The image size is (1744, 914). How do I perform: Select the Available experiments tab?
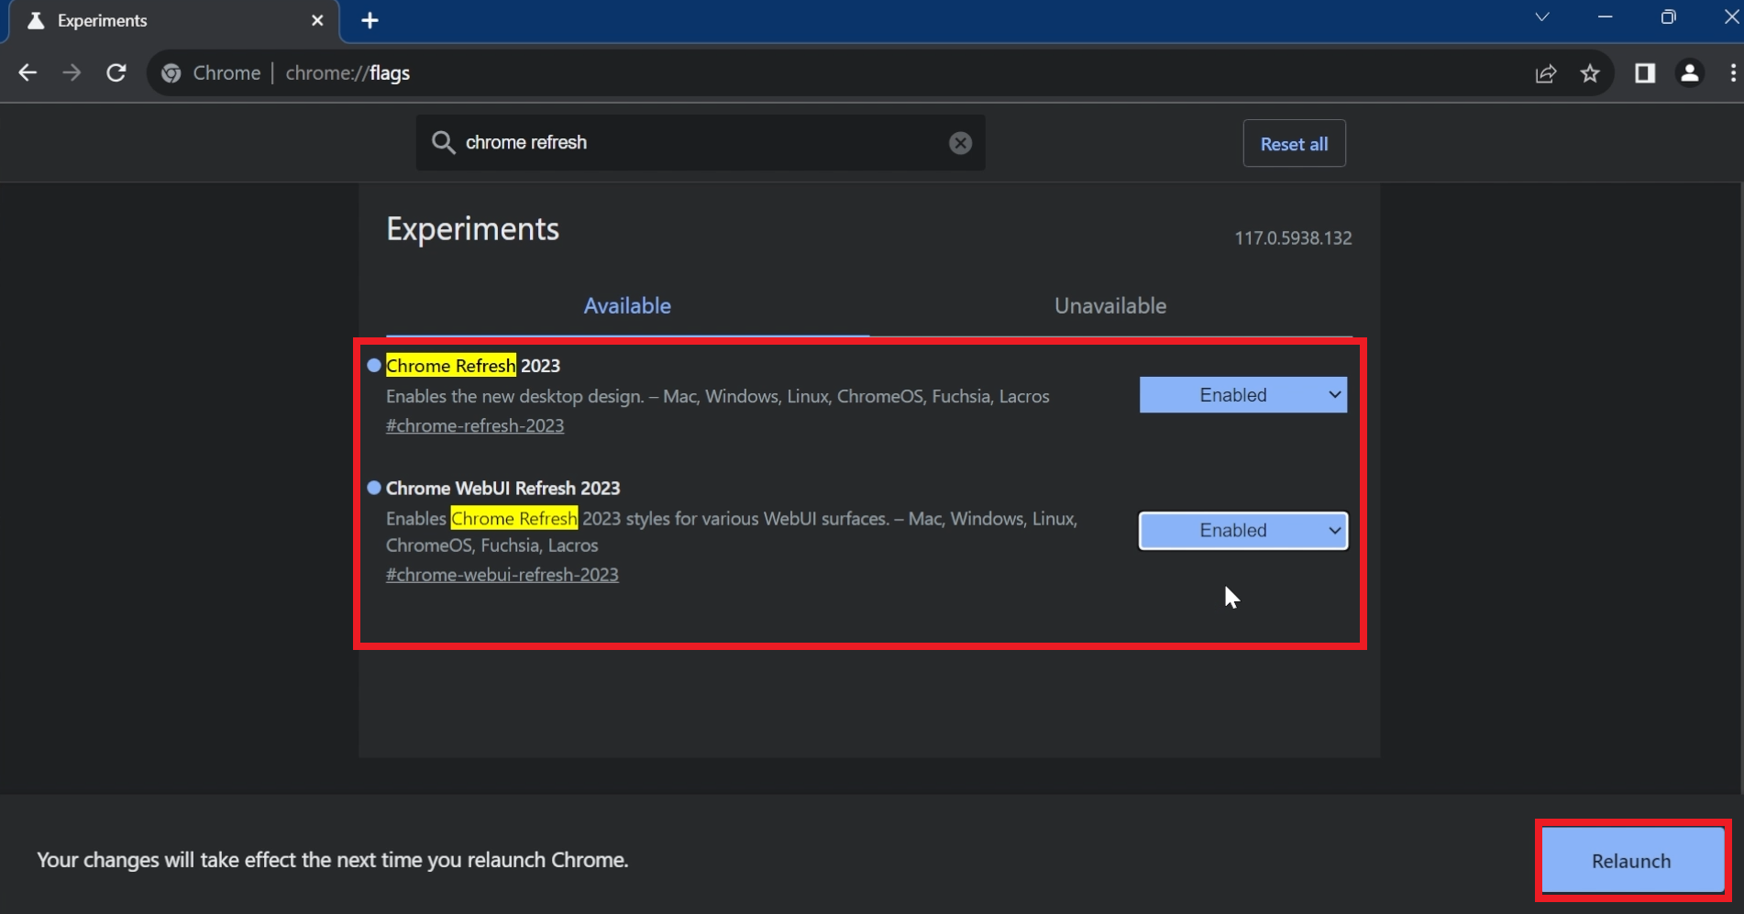[x=627, y=305]
